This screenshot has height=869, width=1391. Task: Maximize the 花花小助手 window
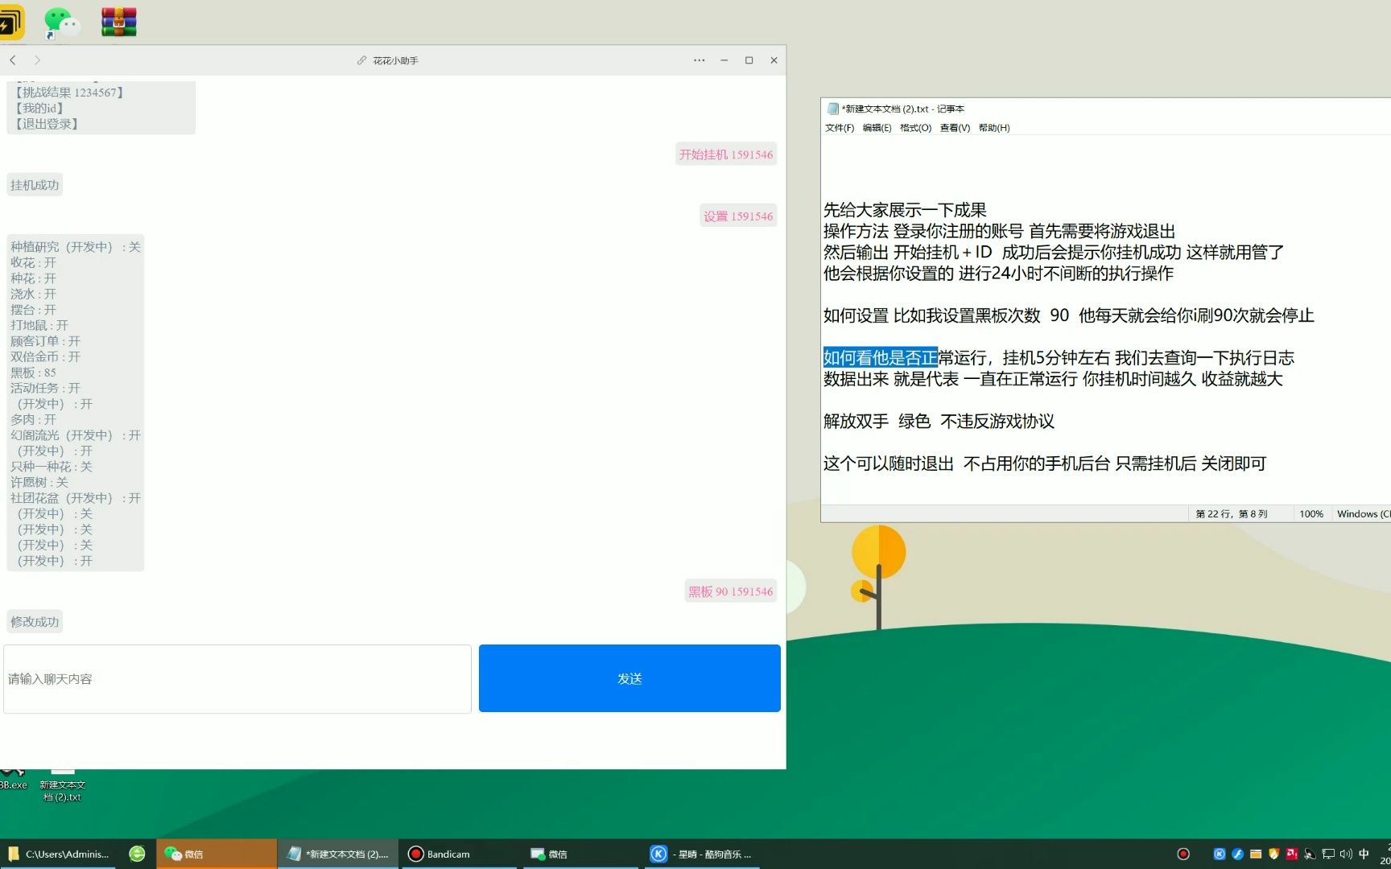click(749, 60)
